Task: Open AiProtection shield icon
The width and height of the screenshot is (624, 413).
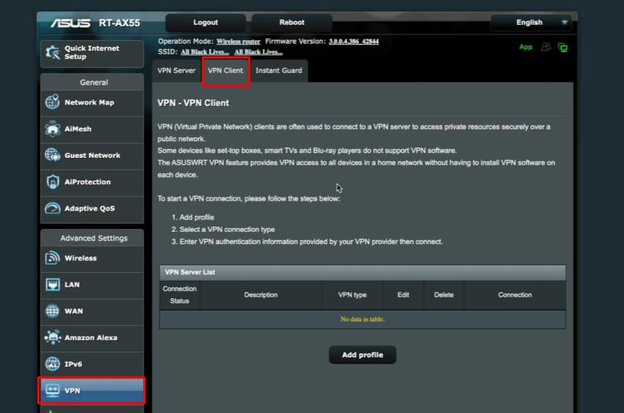Action: coord(53,182)
